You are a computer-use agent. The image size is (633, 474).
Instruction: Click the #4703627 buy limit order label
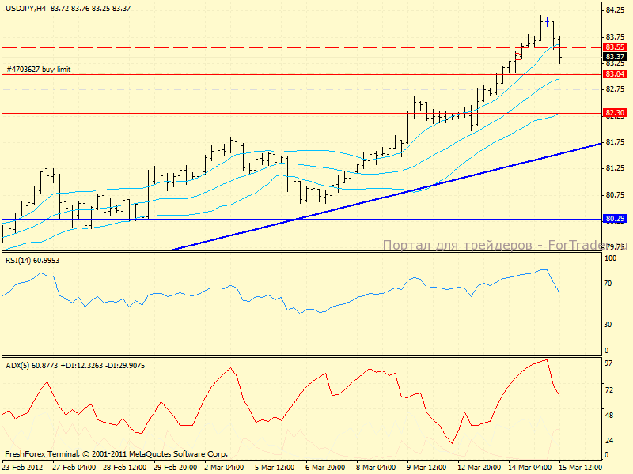pos(39,70)
